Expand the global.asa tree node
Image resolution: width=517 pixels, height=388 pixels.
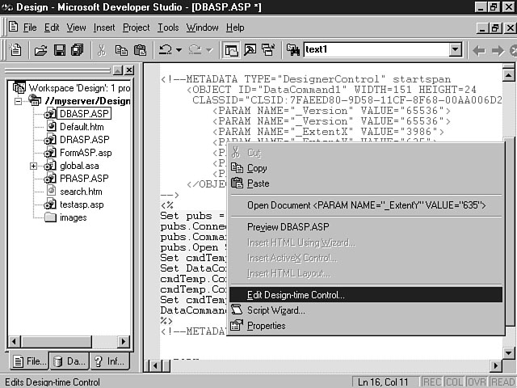pyautogui.click(x=34, y=166)
